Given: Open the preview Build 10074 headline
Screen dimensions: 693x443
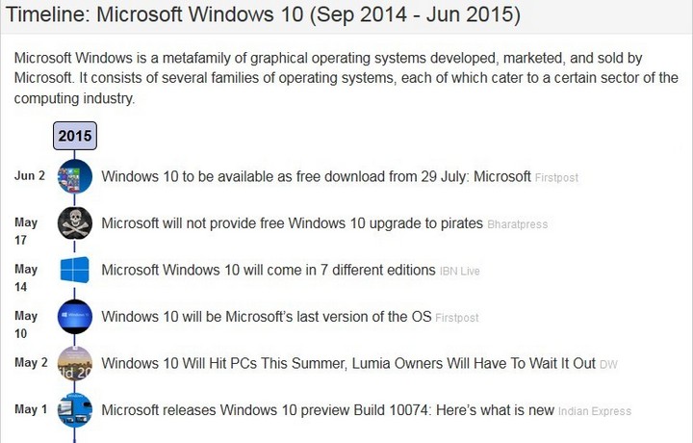Looking at the screenshot, I should click(327, 410).
